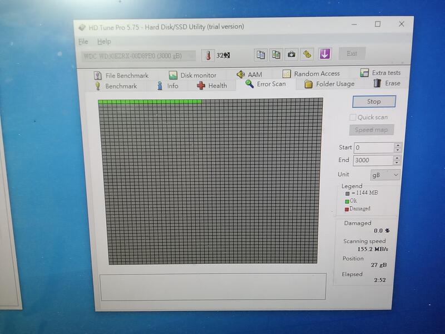Screen dimensions: 445x334
Task: Open the AAM tab
Action: click(249, 75)
